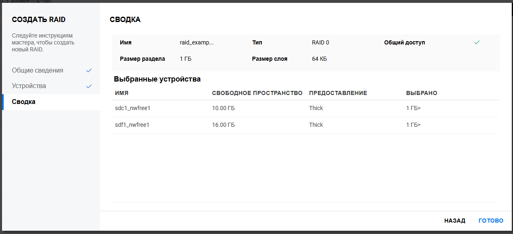Click the green Общий доступ checkmark
513x234 pixels.
(x=477, y=42)
